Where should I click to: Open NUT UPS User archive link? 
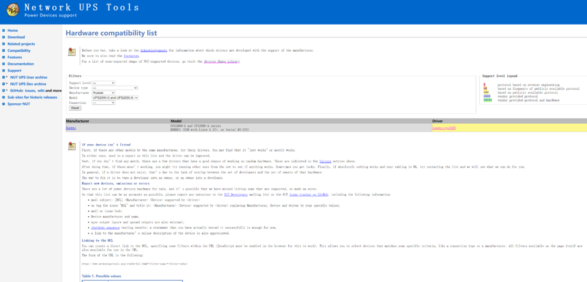click(28, 77)
